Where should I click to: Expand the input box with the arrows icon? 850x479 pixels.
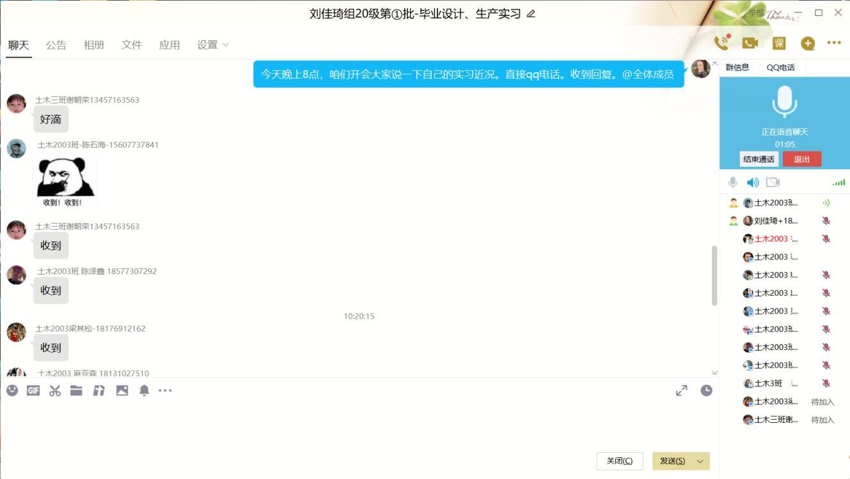coord(682,390)
